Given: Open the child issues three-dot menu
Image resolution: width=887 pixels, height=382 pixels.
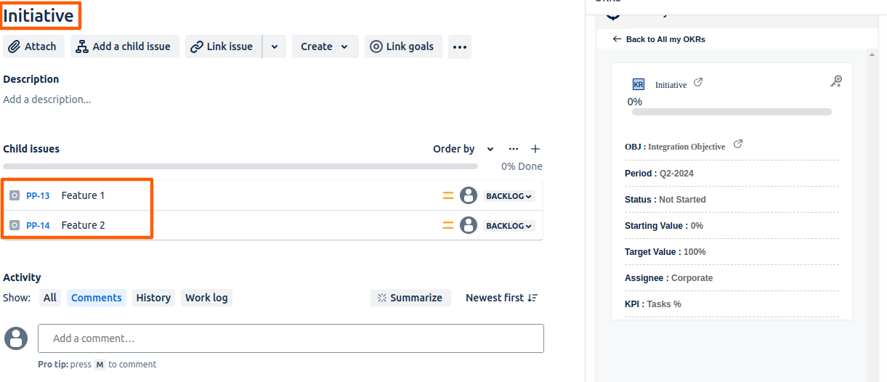Looking at the screenshot, I should (514, 149).
